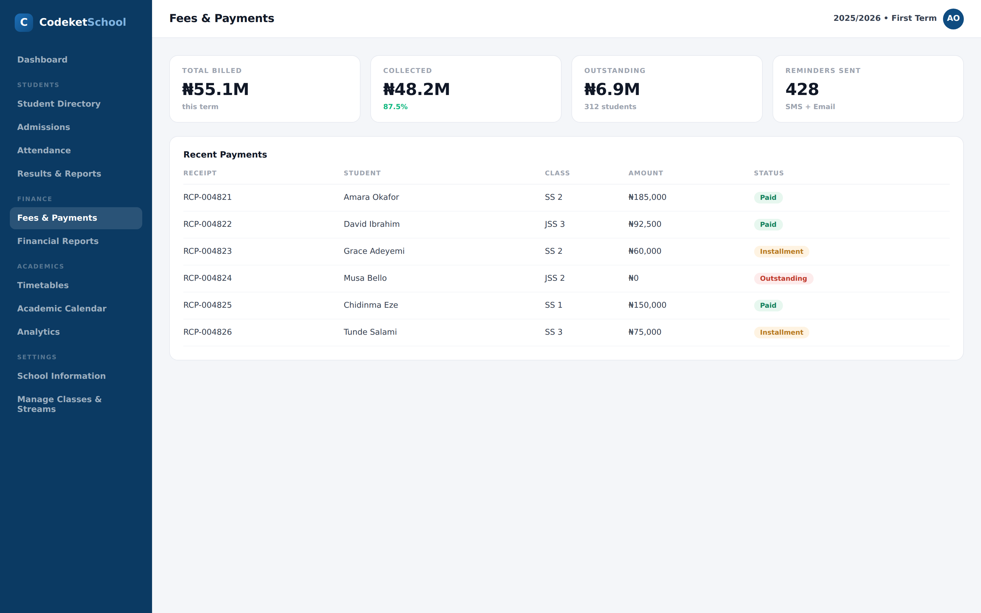981x613 pixels.
Task: Select student Grace Adeyemi
Action: click(374, 251)
